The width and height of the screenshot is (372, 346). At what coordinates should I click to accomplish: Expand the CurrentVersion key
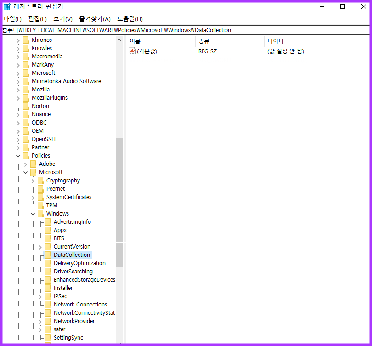pos(40,247)
